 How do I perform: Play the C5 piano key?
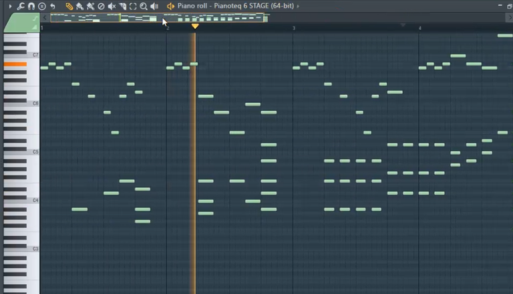click(21, 153)
